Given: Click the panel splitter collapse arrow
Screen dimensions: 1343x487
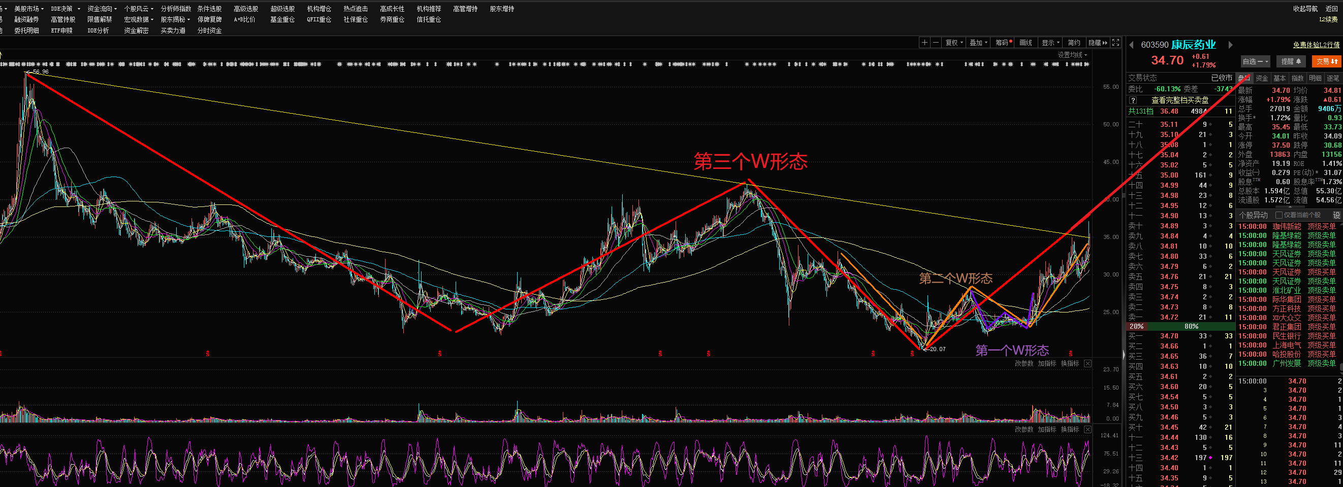Looking at the screenshot, I should (x=1124, y=355).
